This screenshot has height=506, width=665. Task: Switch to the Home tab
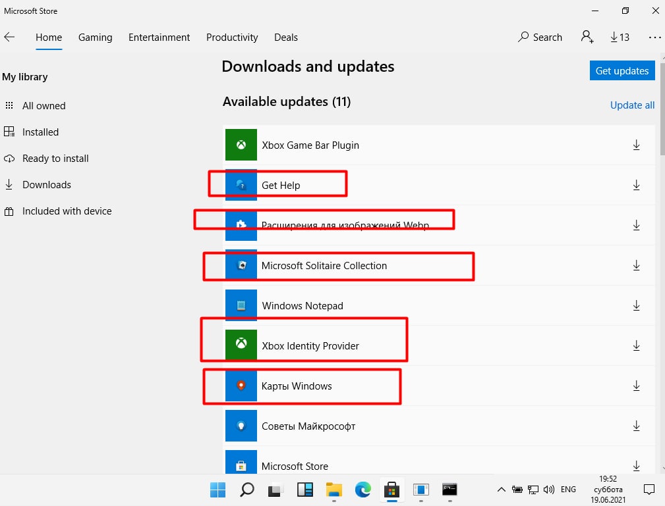(49, 38)
